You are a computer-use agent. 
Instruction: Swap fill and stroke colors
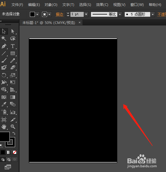pyautogui.click(x=14, y=133)
